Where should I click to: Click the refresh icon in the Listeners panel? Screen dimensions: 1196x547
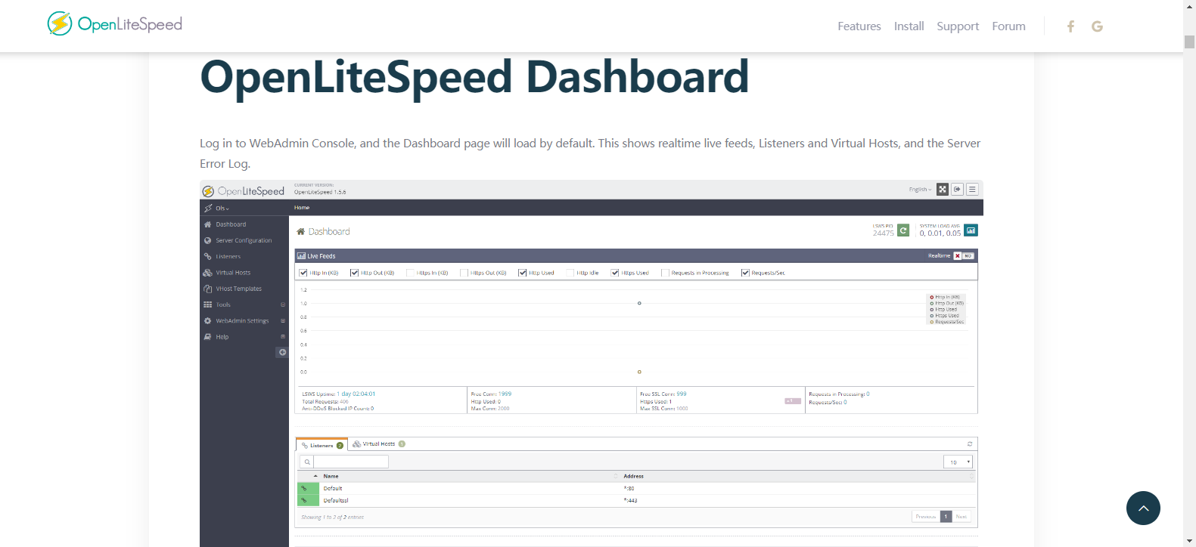click(970, 444)
